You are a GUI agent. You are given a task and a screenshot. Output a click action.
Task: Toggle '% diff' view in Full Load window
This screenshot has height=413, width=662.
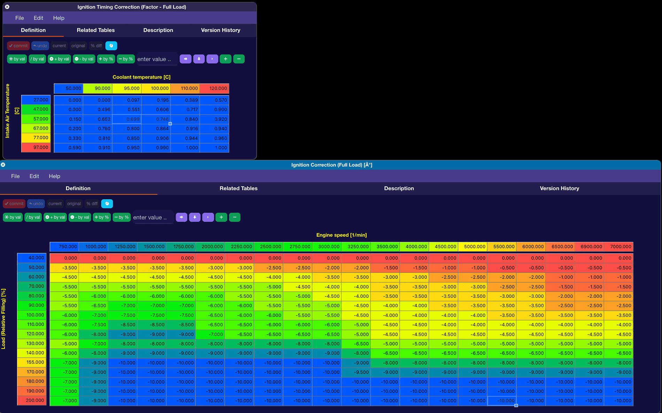92,204
